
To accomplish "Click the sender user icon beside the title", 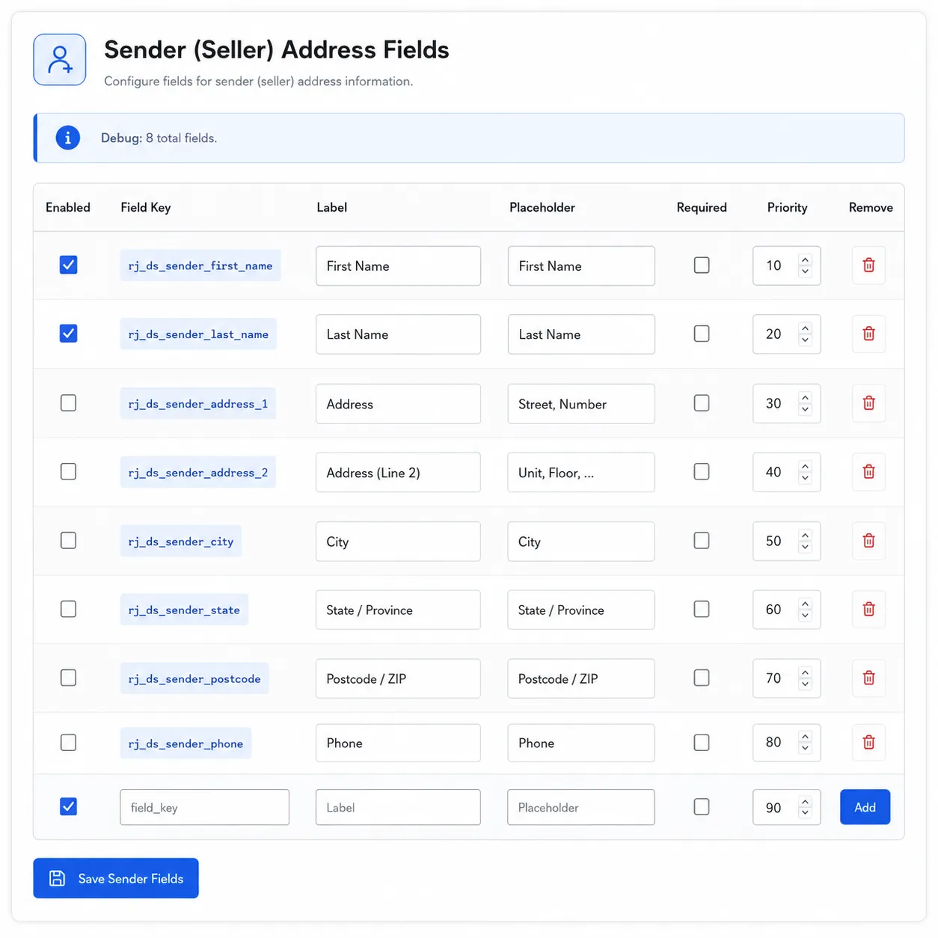I will [x=60, y=60].
